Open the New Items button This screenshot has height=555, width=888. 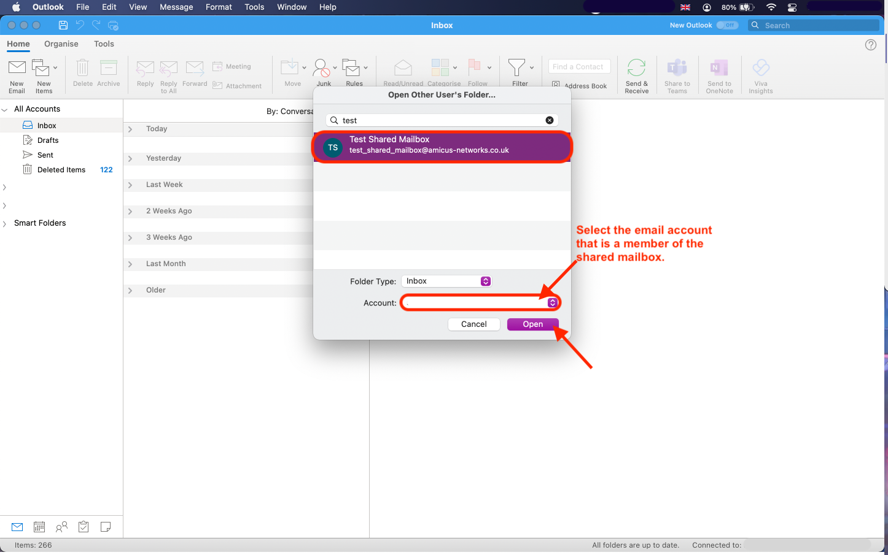tap(44, 76)
